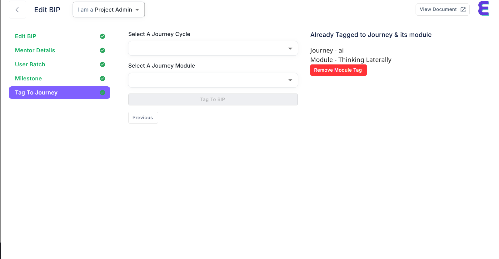Click the checkmark on the Tag To Journey step
The width and height of the screenshot is (499, 259).
coord(102,93)
